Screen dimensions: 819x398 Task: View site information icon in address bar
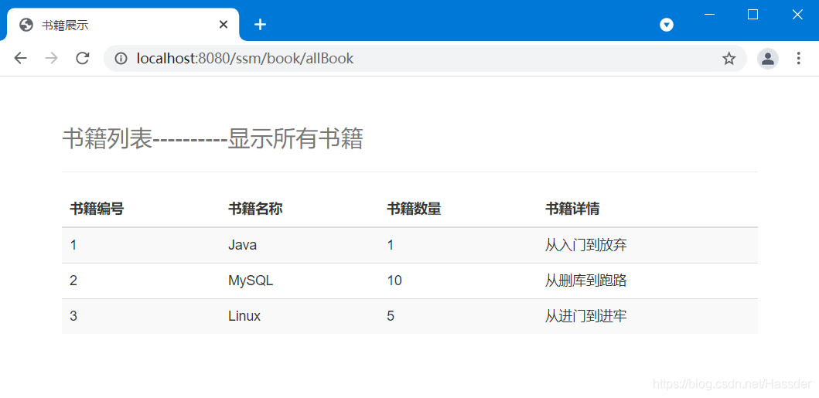coord(121,59)
